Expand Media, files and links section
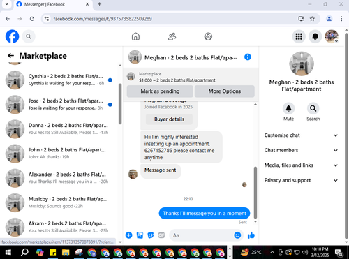This screenshot has width=349, height=259. [x=301, y=165]
